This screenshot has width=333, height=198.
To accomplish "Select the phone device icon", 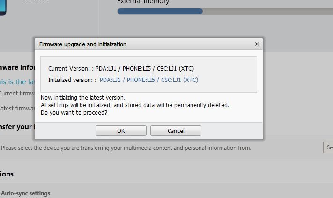I will pyautogui.click(x=3, y=7).
